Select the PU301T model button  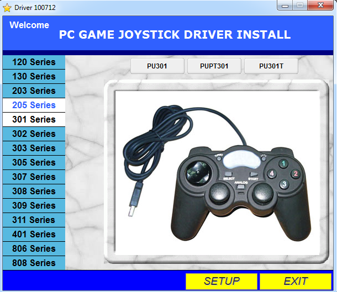pos(271,66)
